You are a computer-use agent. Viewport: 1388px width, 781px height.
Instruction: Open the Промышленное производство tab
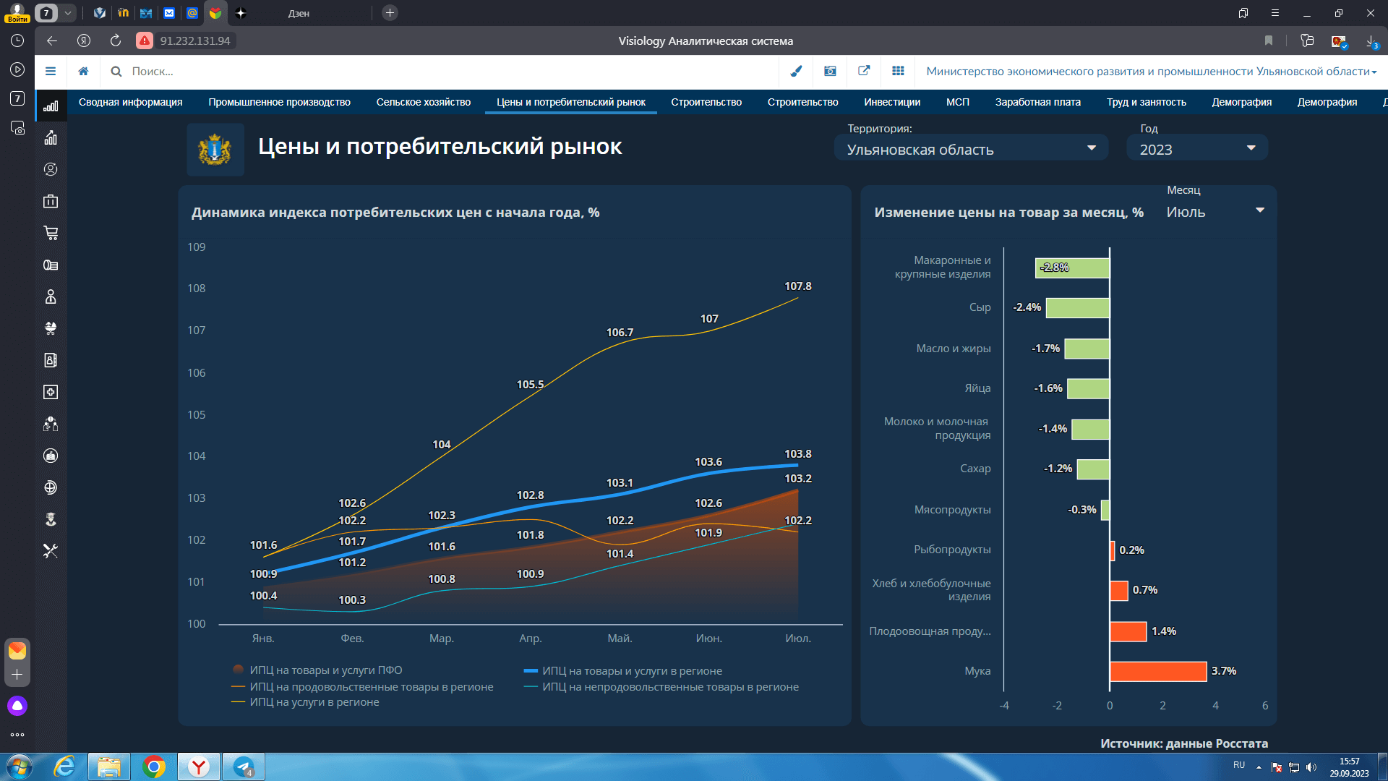point(280,102)
